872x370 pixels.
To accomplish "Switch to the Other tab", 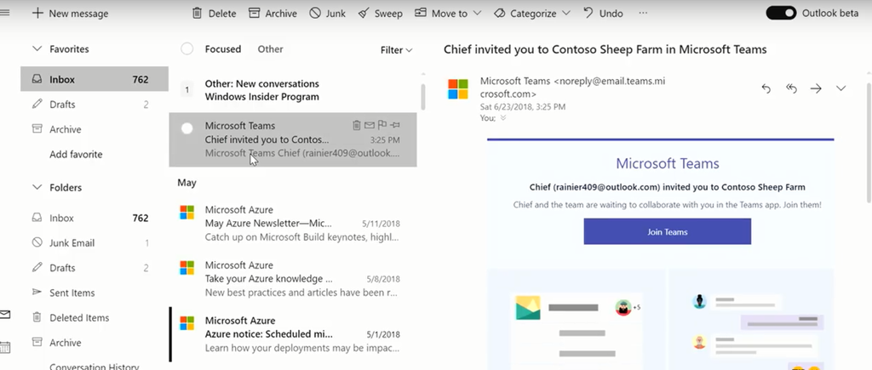I will click(x=270, y=49).
